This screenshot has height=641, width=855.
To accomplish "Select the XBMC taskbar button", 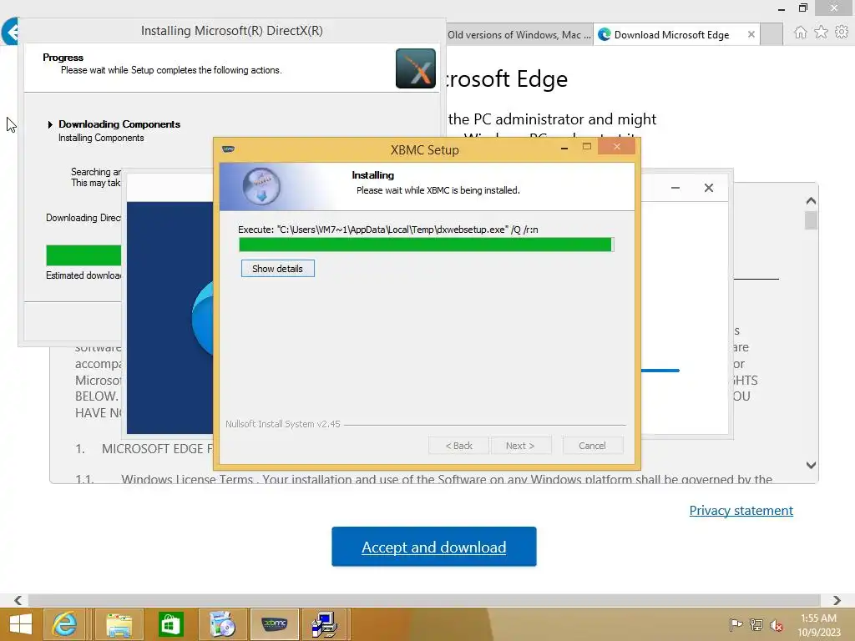I will pos(274,624).
